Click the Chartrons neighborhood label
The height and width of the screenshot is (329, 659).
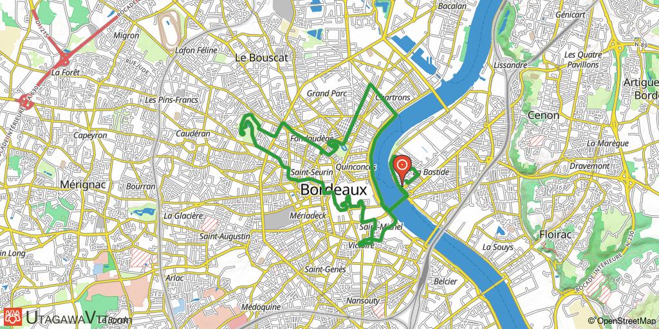point(393,98)
